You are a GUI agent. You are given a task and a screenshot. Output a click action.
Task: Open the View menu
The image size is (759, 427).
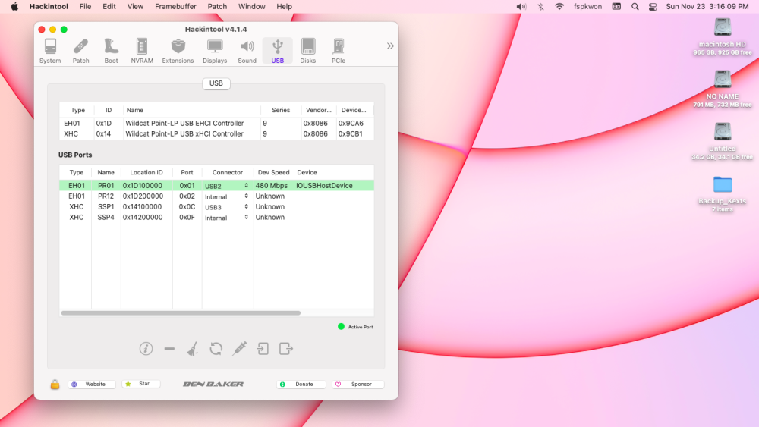[135, 6]
